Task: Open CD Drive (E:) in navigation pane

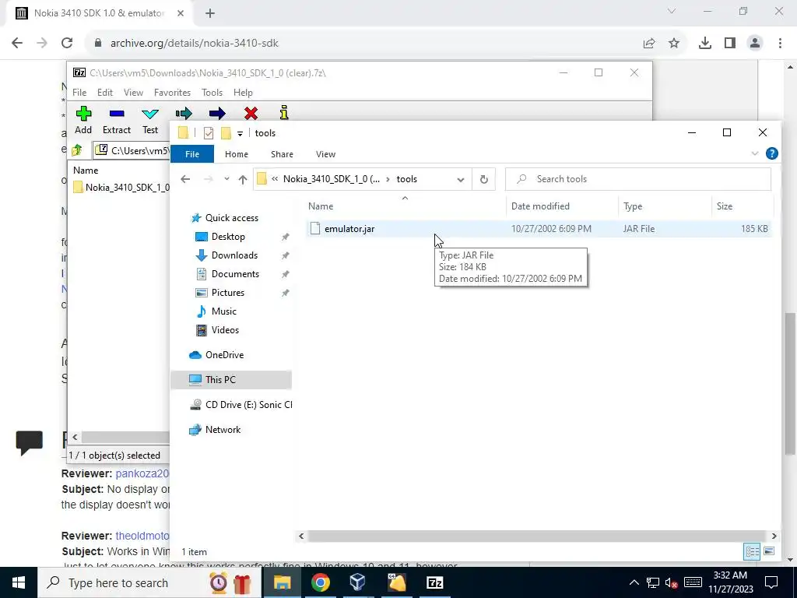Action: [x=248, y=405]
